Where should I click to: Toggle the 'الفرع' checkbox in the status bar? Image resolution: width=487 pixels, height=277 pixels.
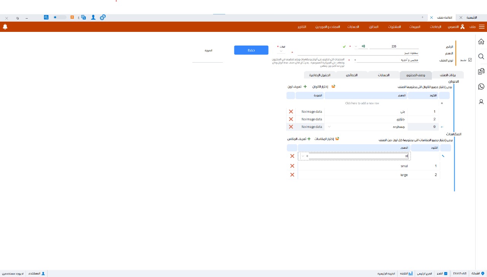[446, 273]
